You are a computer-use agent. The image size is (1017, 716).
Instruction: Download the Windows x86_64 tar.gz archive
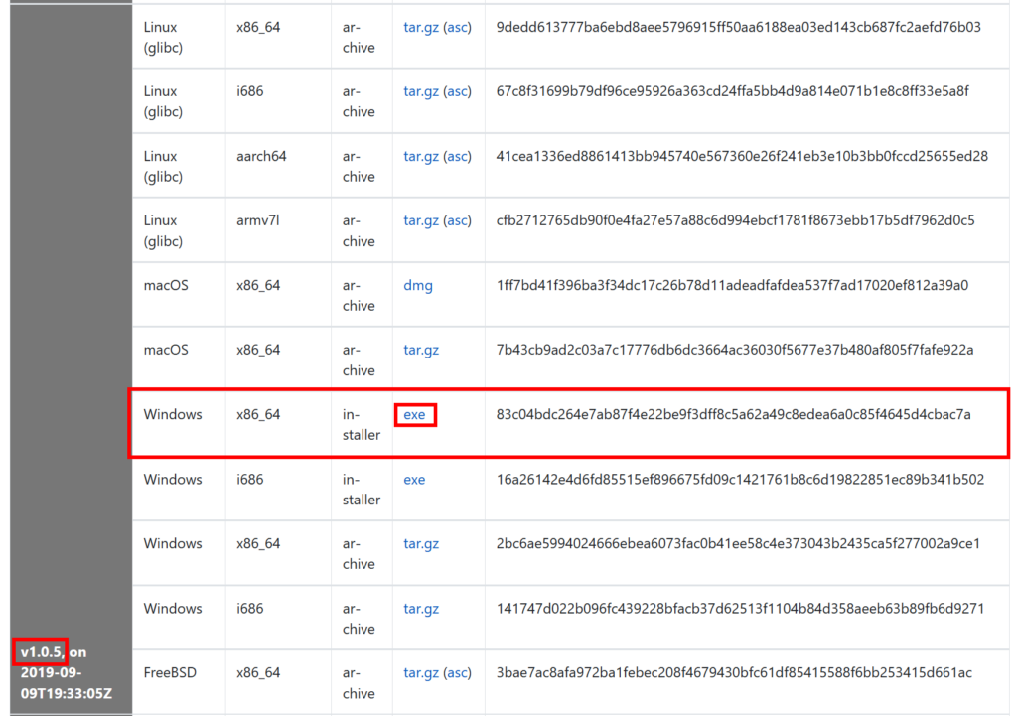tap(421, 543)
